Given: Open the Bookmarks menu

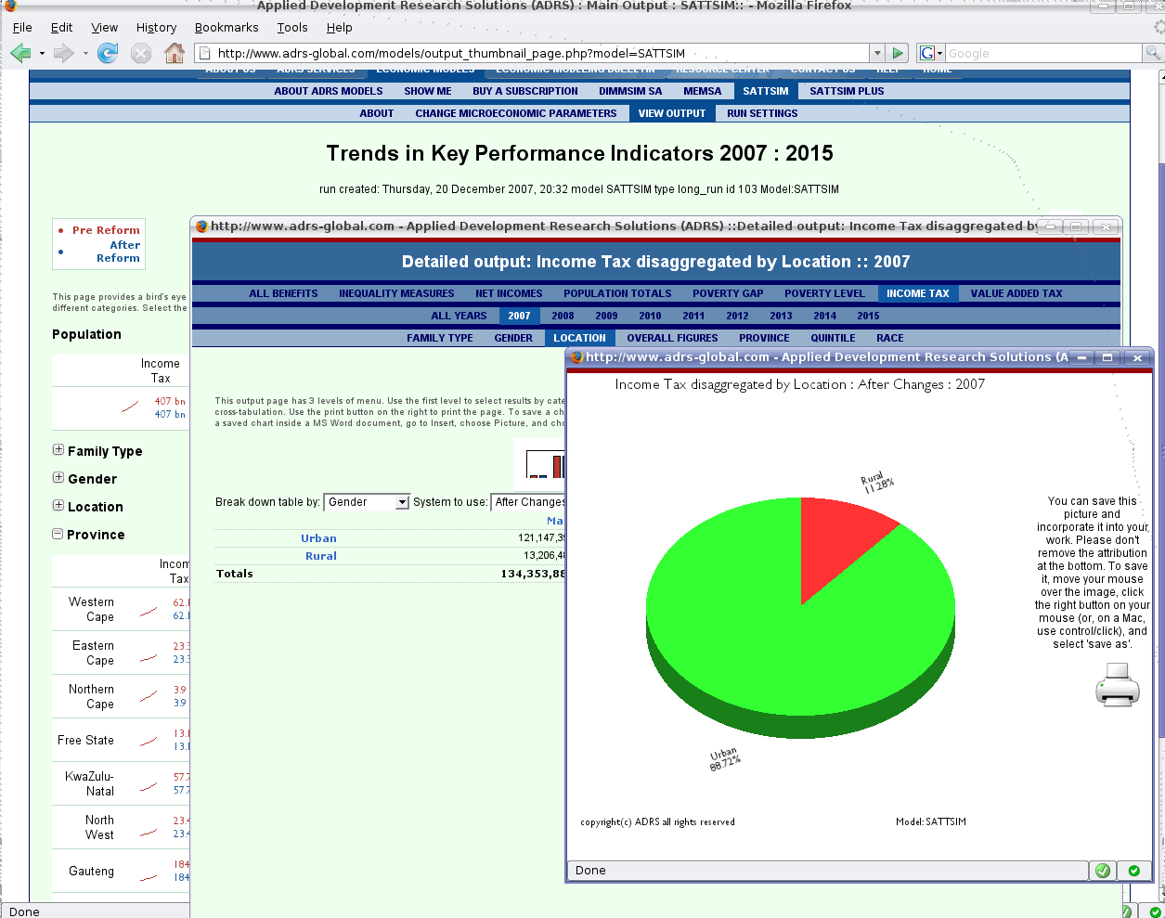Looking at the screenshot, I should (x=227, y=28).
